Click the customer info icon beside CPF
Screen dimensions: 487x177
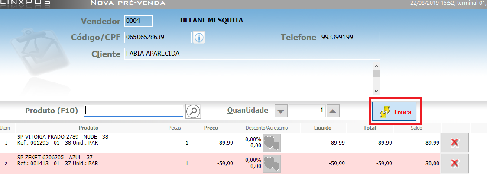[199, 38]
